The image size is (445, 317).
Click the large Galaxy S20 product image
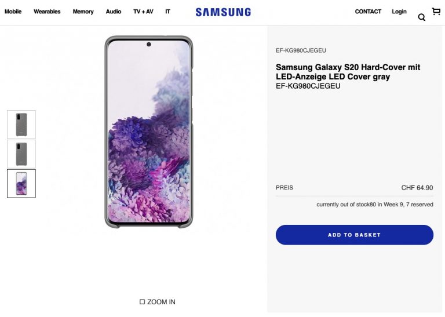148,132
